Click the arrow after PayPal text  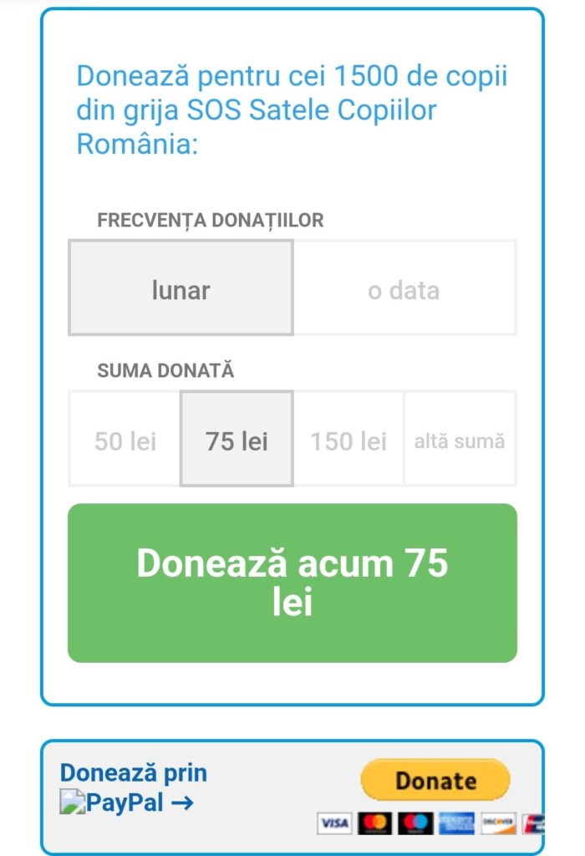pos(181,803)
